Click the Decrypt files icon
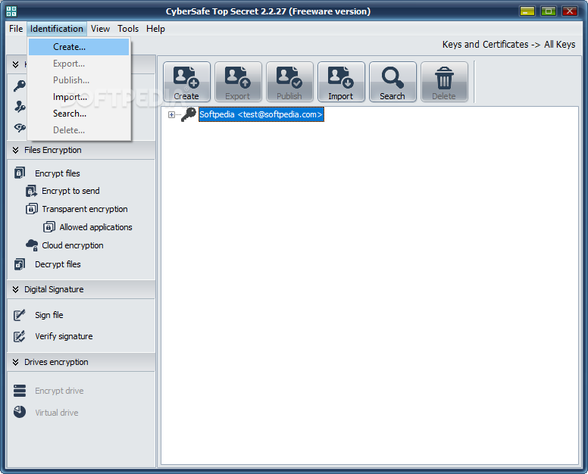 tap(20, 264)
